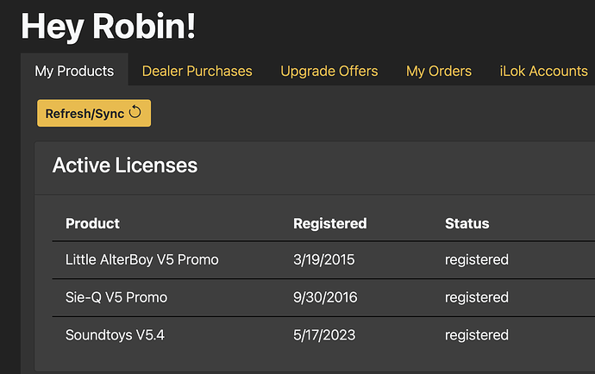Select the Sie-Q V5 Promo product
This screenshot has width=595, height=374.
pyautogui.click(x=116, y=297)
